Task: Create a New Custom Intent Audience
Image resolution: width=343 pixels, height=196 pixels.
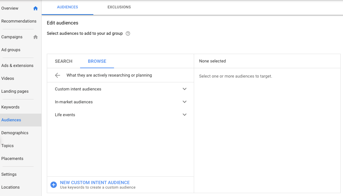Action: (95, 182)
